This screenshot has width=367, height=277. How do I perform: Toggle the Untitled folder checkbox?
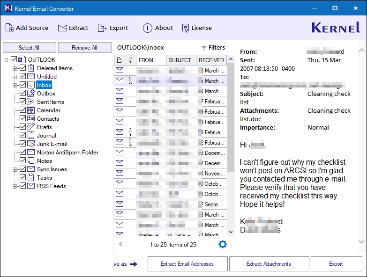22,76
